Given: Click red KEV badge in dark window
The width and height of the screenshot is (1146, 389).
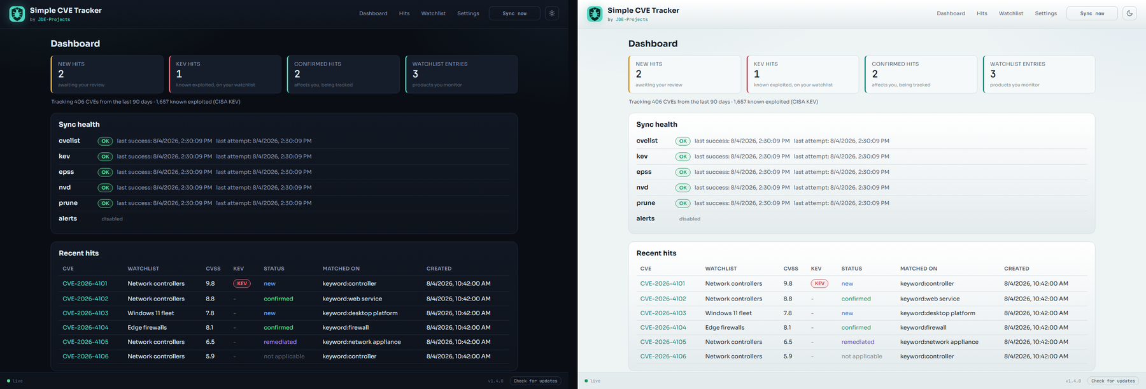Looking at the screenshot, I should (242, 284).
